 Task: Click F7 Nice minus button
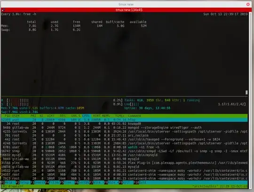96,183
